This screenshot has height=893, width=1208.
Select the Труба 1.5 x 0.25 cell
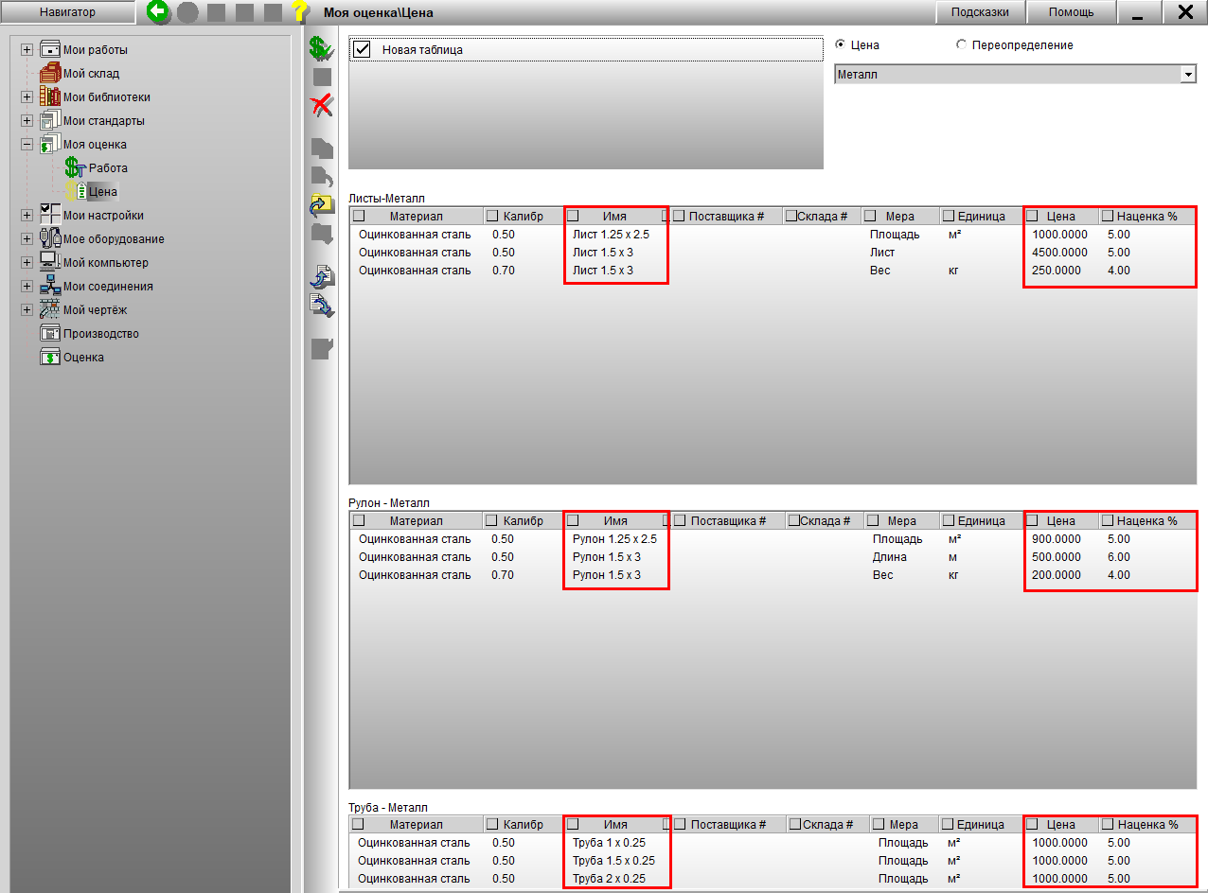(613, 860)
